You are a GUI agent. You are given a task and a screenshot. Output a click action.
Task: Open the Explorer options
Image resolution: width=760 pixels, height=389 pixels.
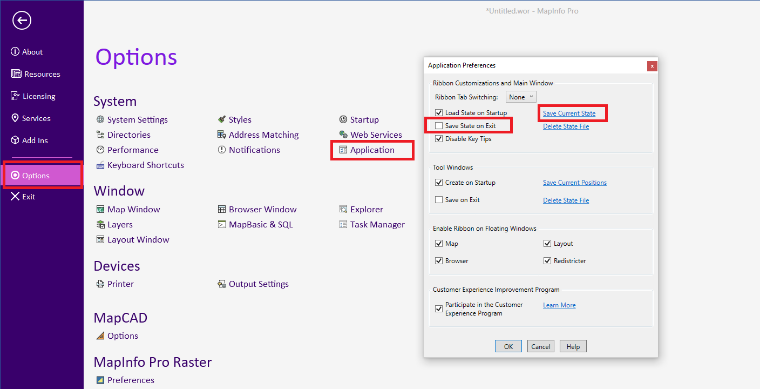(x=361, y=209)
